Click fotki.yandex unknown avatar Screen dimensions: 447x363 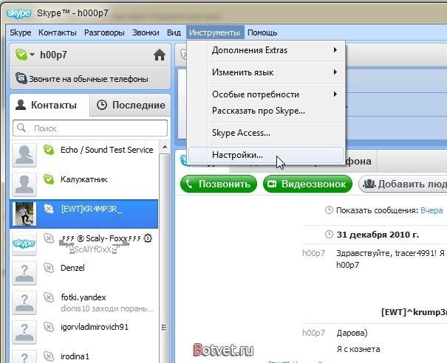point(24,303)
